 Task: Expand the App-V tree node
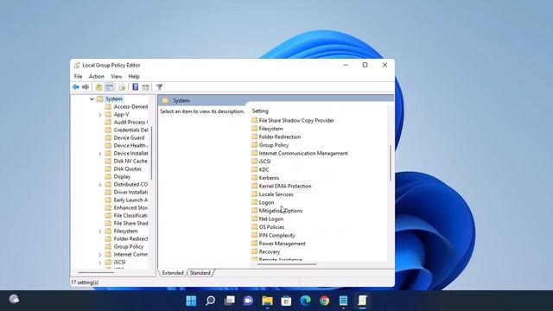100,115
